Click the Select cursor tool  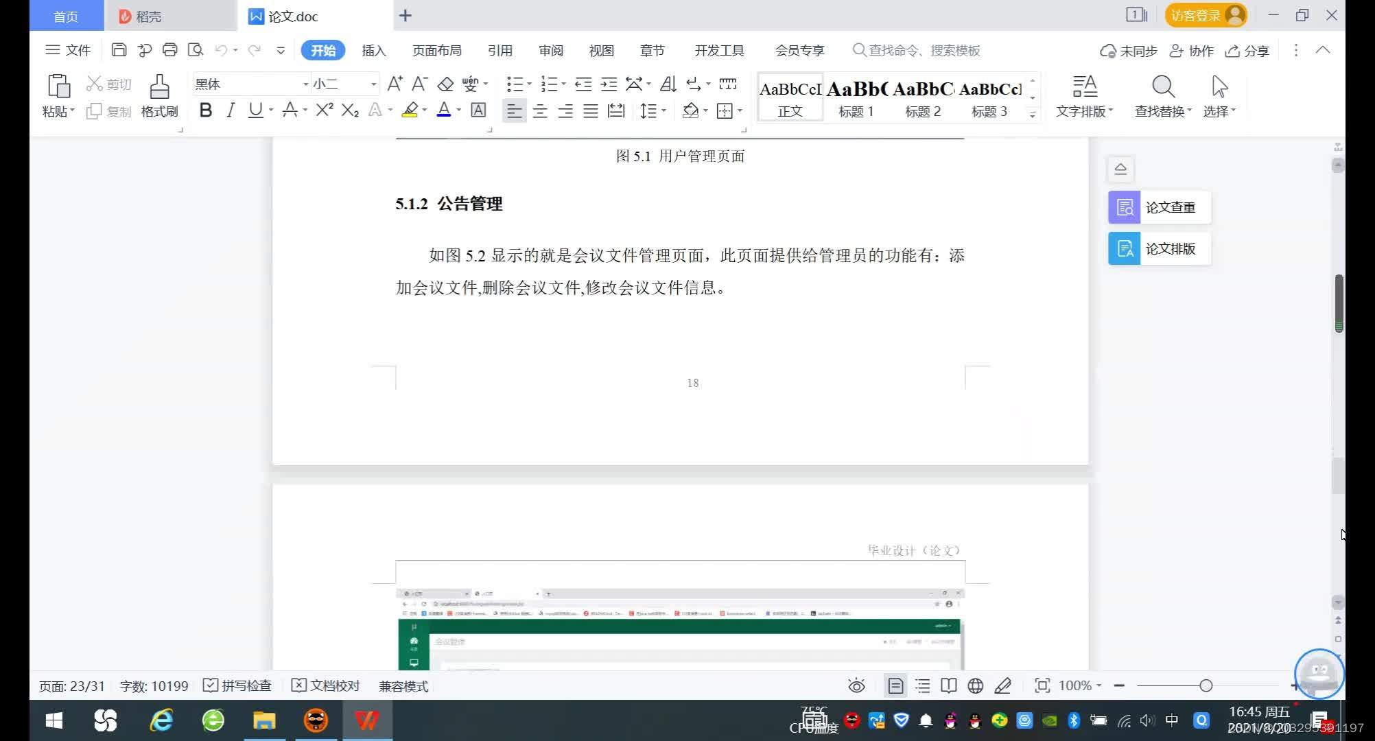(x=1219, y=86)
